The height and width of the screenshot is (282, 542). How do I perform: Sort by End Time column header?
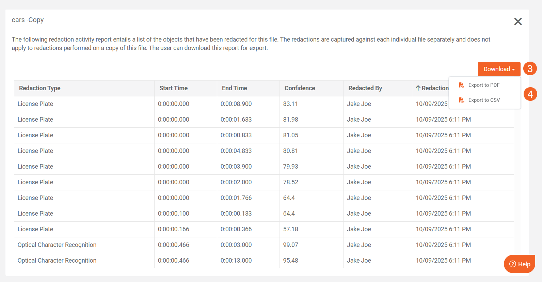234,88
